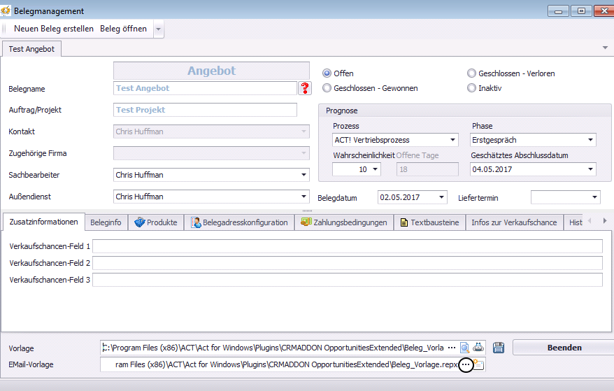Click the Offene Tage field

coord(427,169)
